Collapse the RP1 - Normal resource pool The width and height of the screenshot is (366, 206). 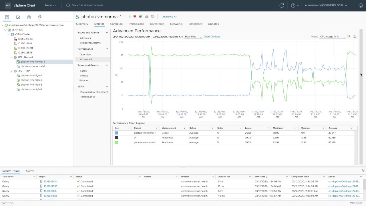click(x=12, y=57)
